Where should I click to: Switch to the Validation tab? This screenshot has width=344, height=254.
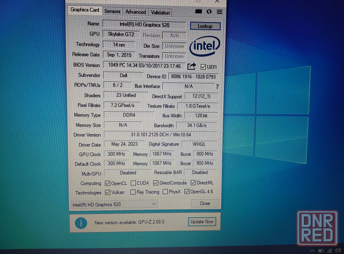pyautogui.click(x=160, y=13)
